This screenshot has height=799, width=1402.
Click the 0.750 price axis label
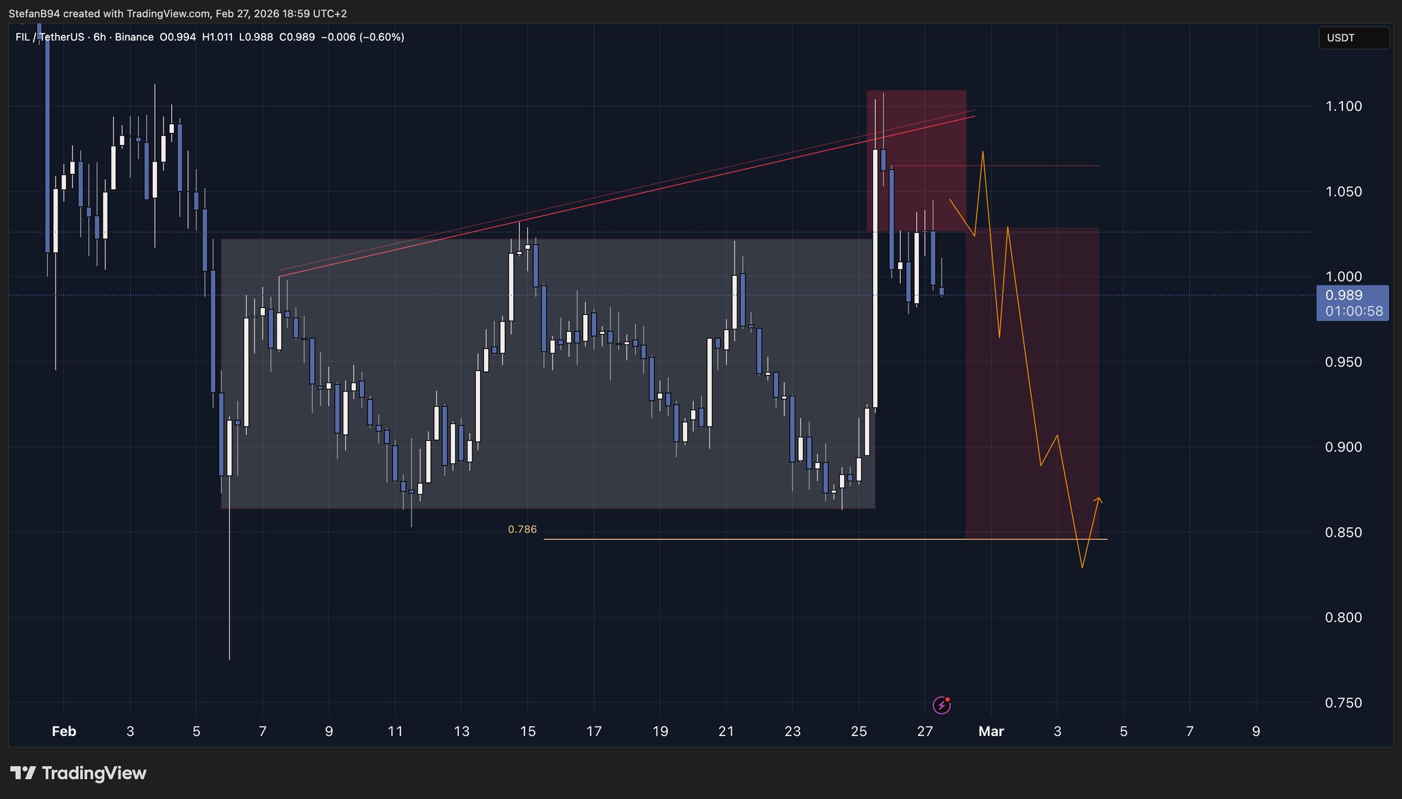click(1343, 703)
